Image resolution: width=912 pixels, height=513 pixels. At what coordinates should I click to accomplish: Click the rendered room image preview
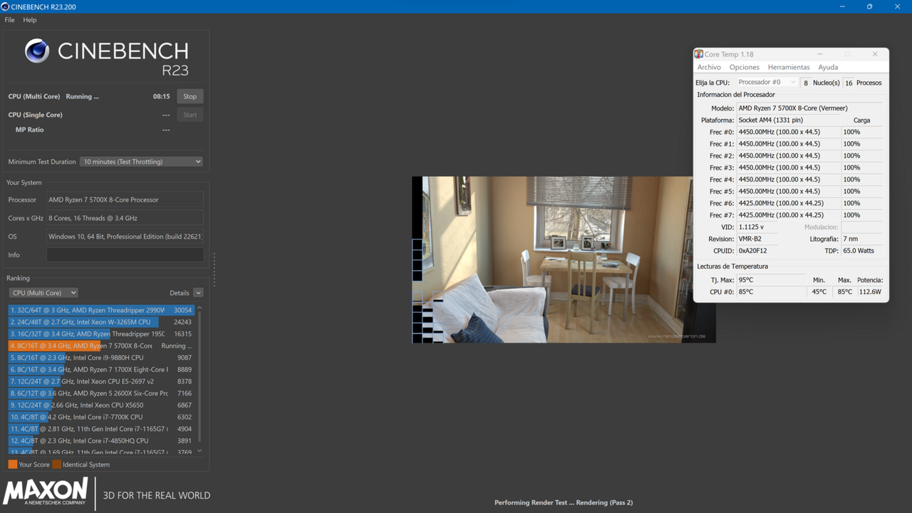click(x=564, y=259)
